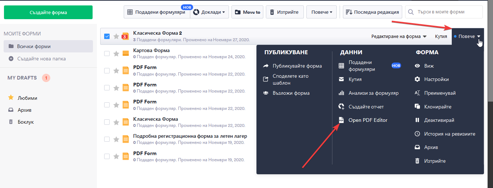Click the Деактивирай pause icon
The width and height of the screenshot is (493, 188).
click(417, 120)
